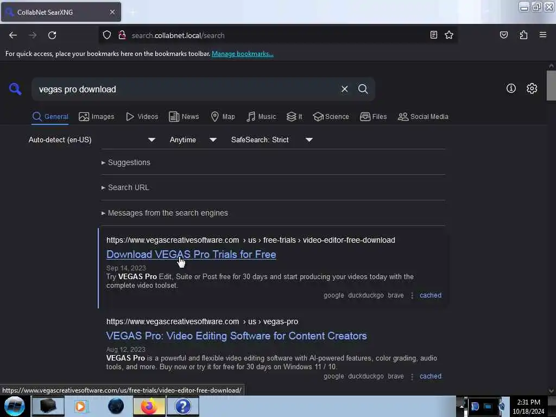Select the CollabNet SearXNG browser tab
The height and width of the screenshot is (417, 556).
(x=61, y=12)
